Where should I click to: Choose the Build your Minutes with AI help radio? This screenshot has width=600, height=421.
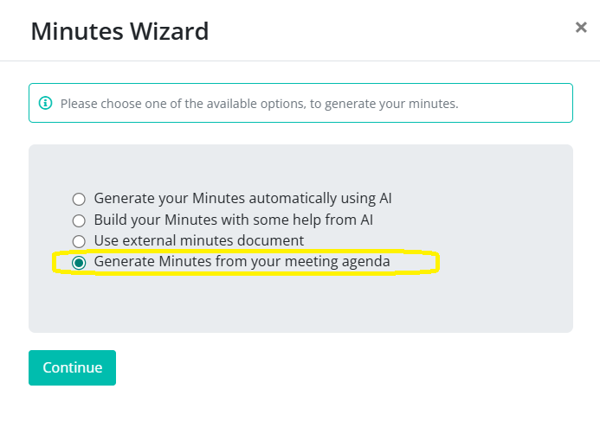79,220
